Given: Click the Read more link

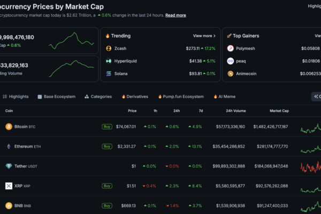Looking at the screenshot, I should pyautogui.click(x=175, y=16).
